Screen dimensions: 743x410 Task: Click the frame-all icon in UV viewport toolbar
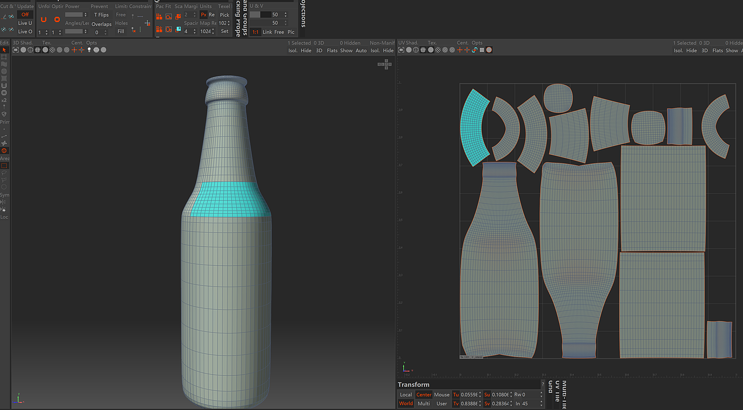pos(402,50)
